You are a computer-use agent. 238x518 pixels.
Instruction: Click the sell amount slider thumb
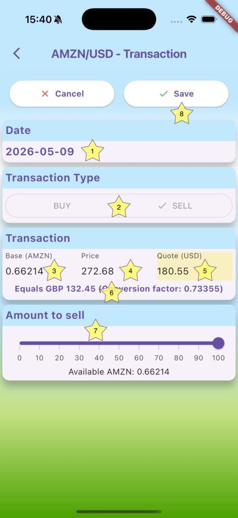218,343
